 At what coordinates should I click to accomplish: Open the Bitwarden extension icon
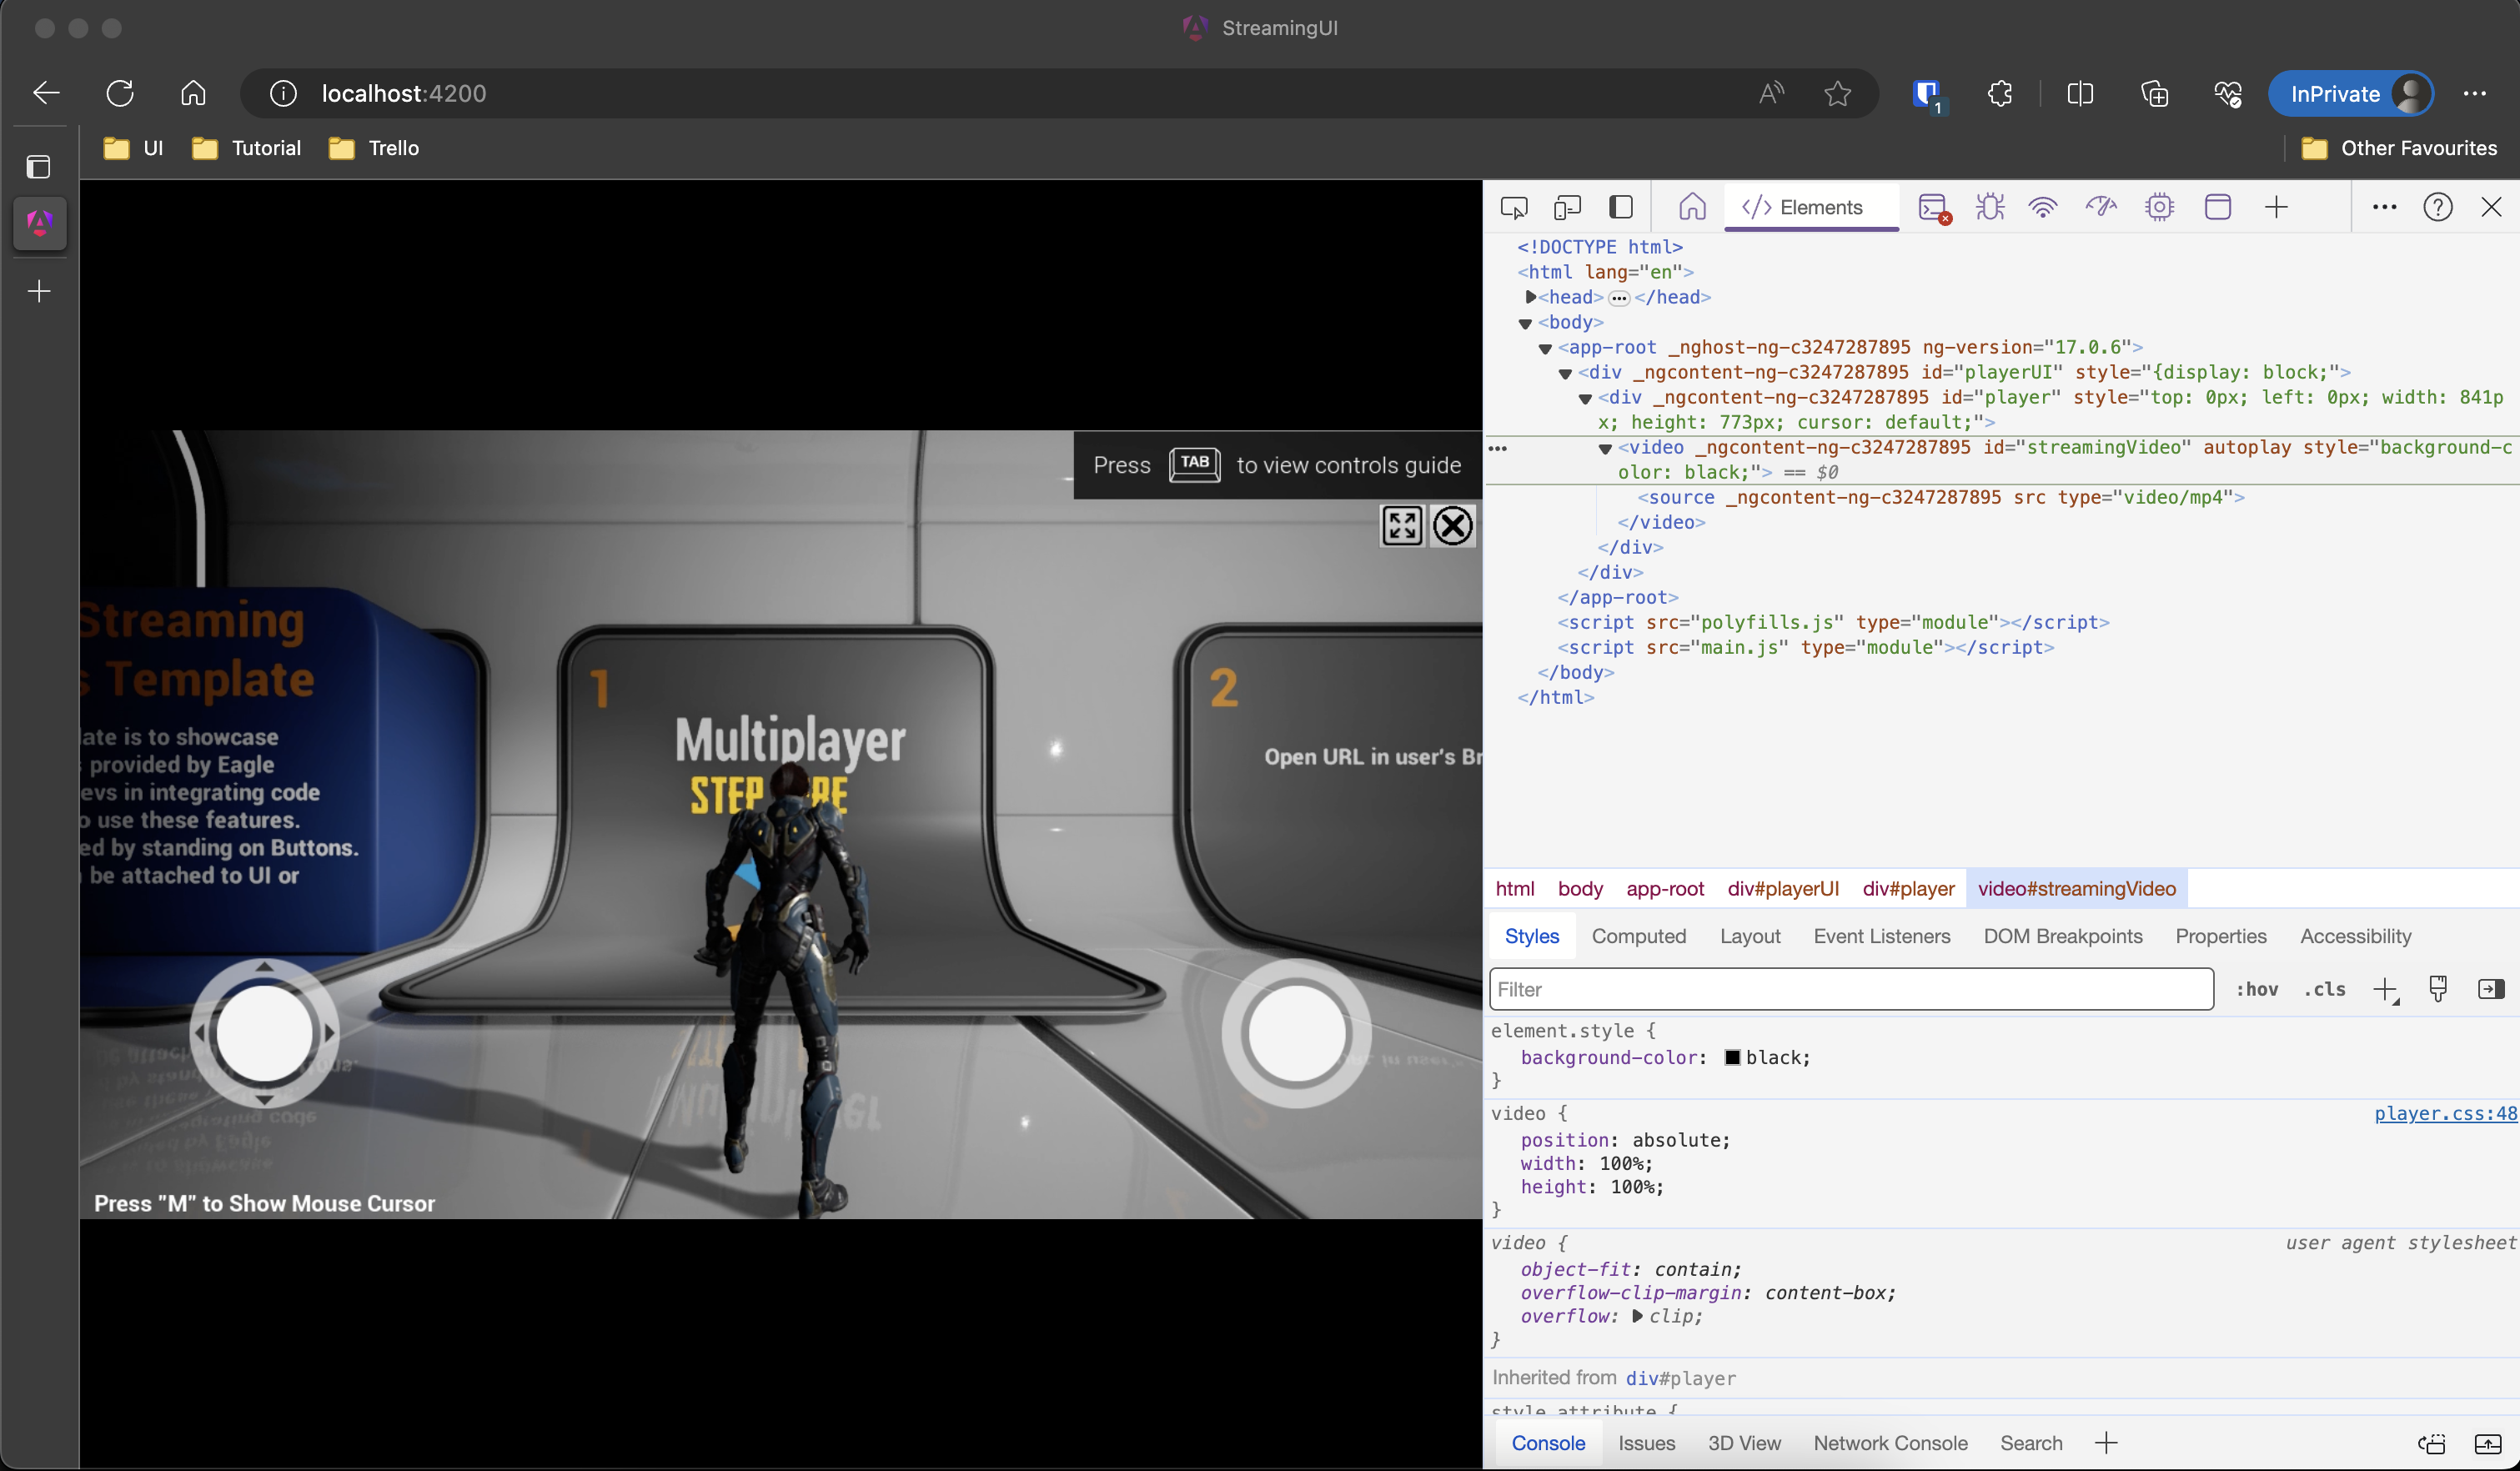pyautogui.click(x=1927, y=94)
